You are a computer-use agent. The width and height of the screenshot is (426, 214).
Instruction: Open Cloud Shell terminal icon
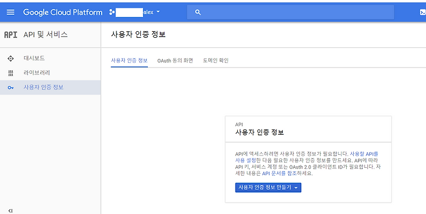pos(422,12)
